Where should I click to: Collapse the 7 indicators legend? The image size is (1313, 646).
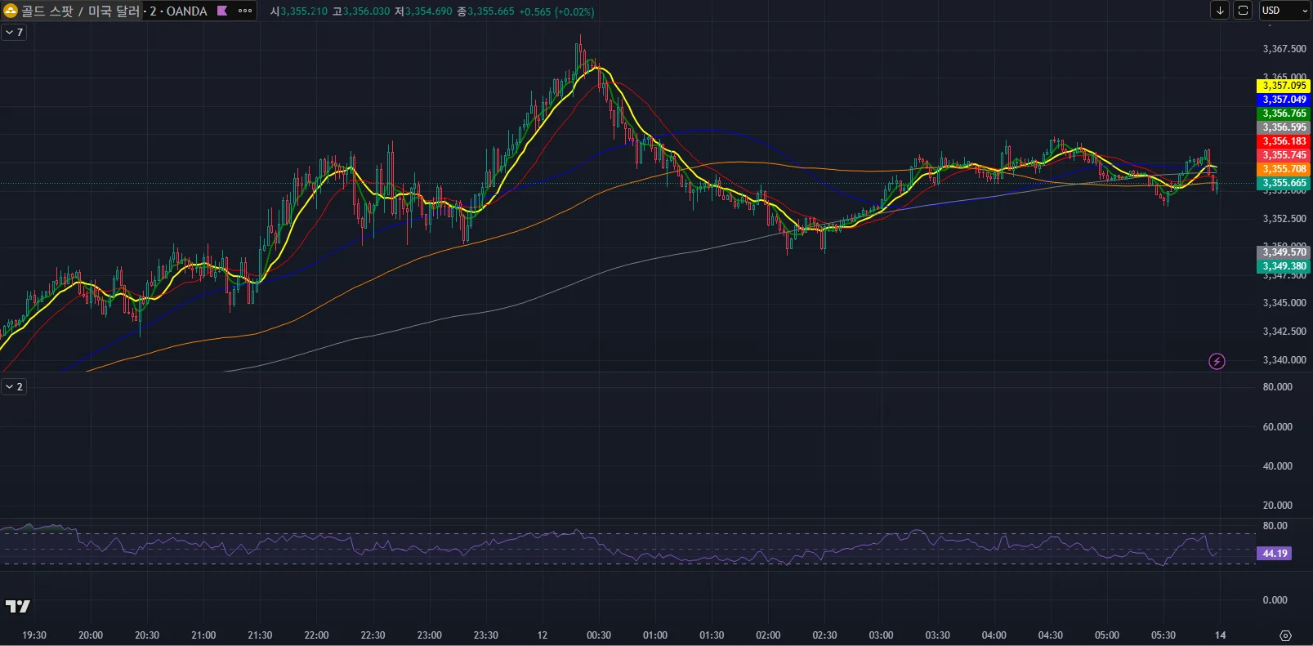pyautogui.click(x=15, y=33)
